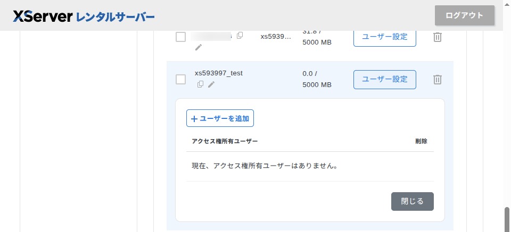Copy the xs593997_test database name
The image size is (511, 232).
[200, 84]
